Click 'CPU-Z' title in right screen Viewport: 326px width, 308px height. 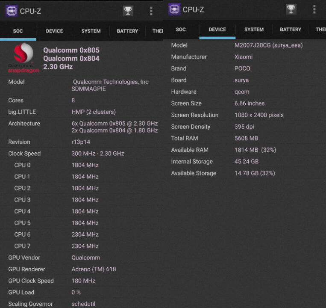point(194,10)
